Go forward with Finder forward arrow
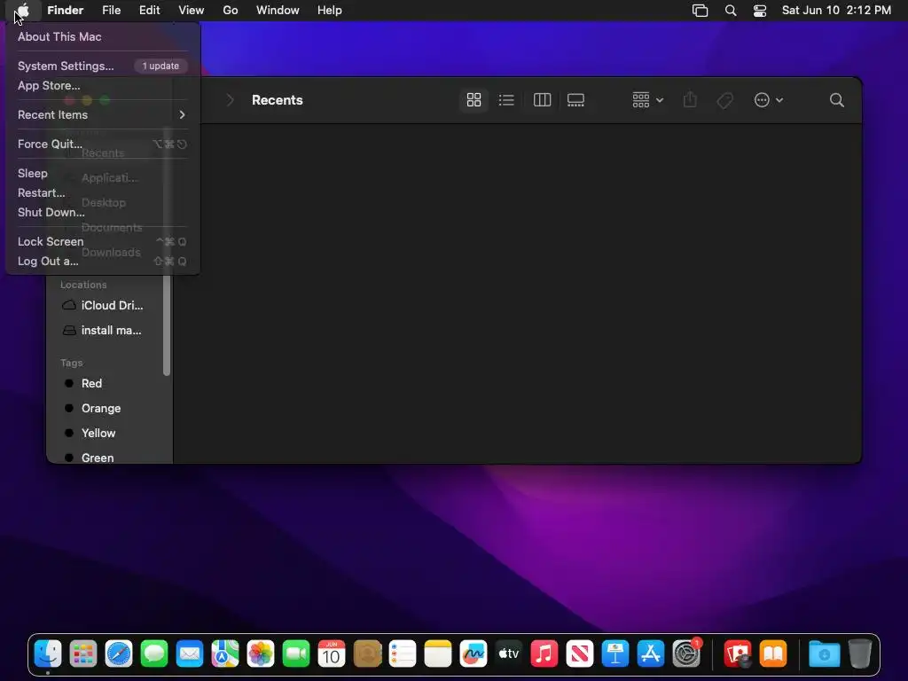Screen dimensions: 908x681 [230, 100]
